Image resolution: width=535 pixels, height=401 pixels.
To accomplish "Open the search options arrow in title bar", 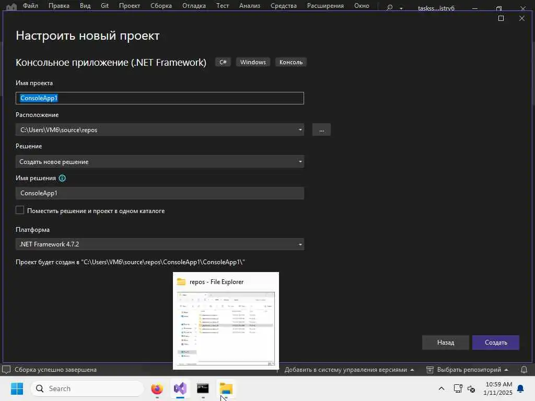I will [401, 8].
